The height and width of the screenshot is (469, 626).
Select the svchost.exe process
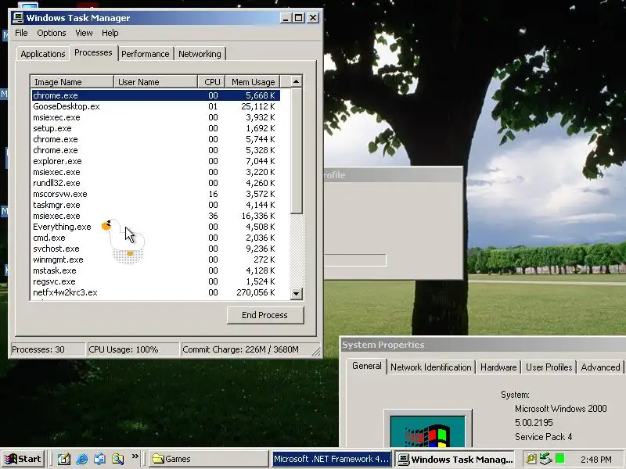(156, 249)
